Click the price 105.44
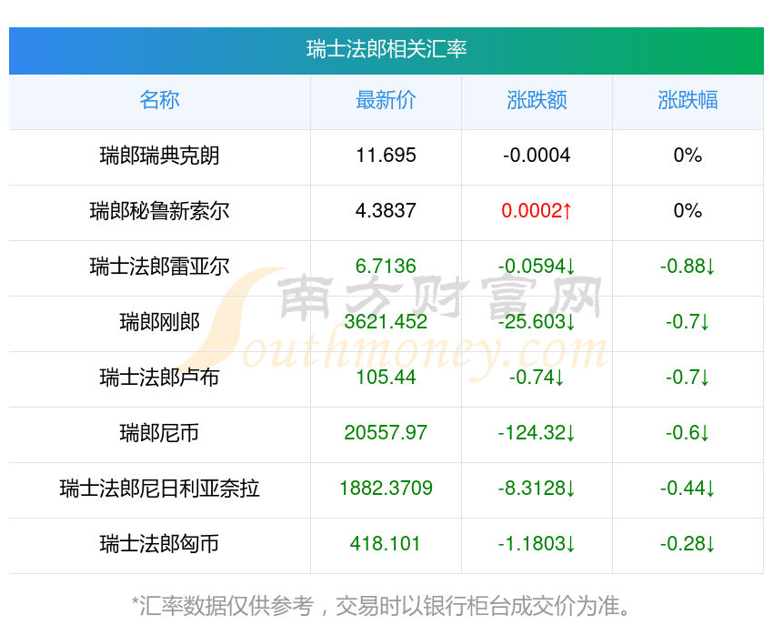Image resolution: width=773 pixels, height=635 pixels. point(386,378)
